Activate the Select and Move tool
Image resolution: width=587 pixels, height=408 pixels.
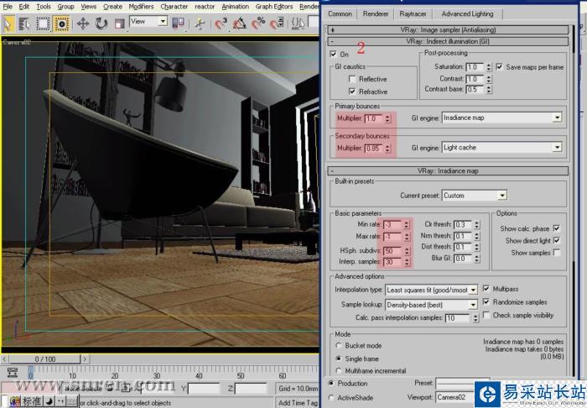click(x=83, y=24)
